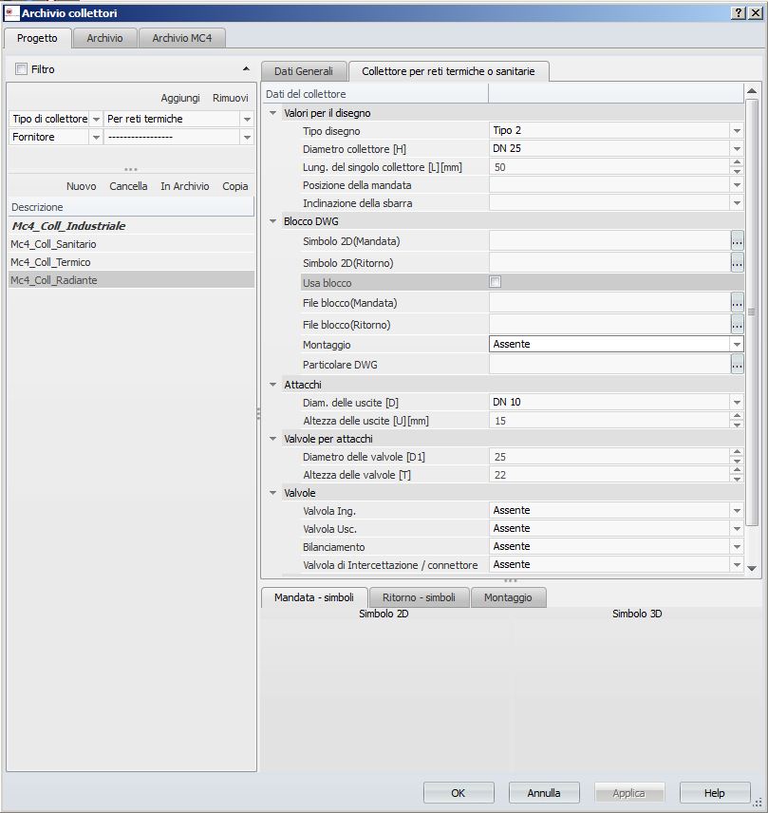
Task: Switch to the Archivio MC4 tab
Action: [x=181, y=38]
